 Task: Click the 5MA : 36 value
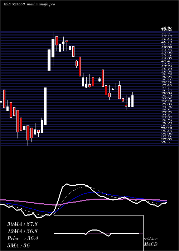click(19, 245)
